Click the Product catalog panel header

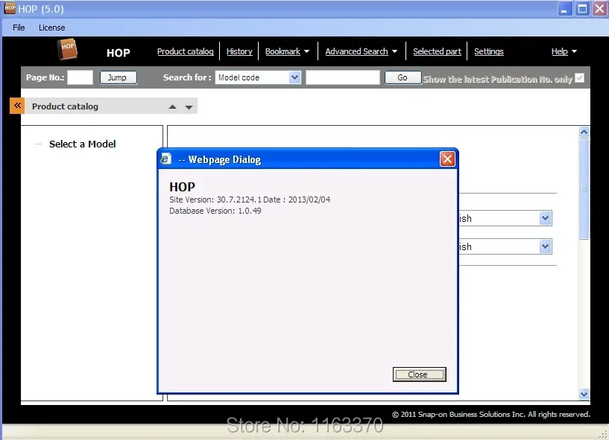click(111, 106)
